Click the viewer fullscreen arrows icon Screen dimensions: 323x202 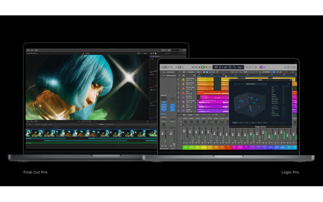point(148,122)
